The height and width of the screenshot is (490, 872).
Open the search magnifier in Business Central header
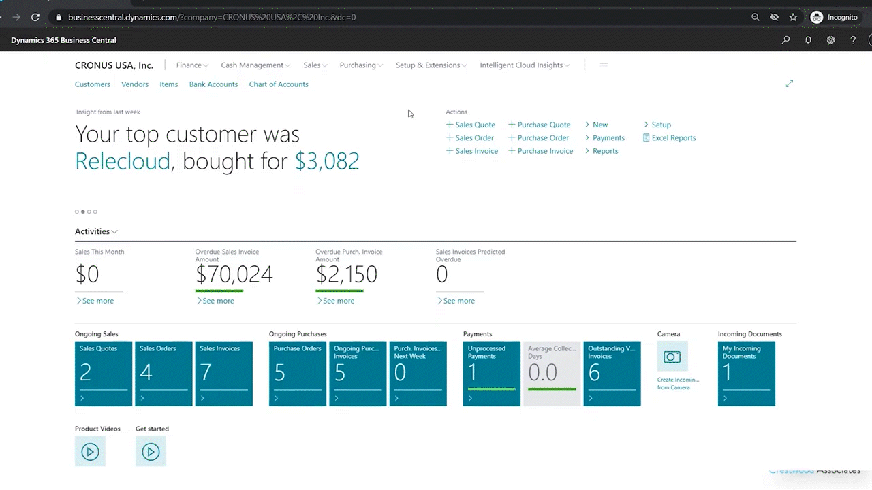[785, 40]
